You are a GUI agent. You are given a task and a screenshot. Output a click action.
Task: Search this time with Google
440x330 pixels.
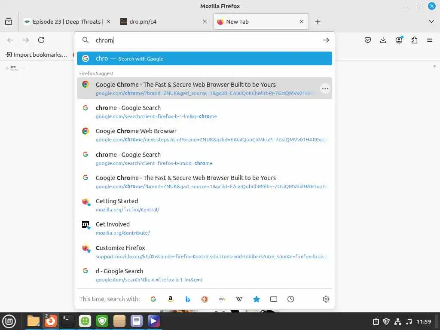tap(153, 299)
